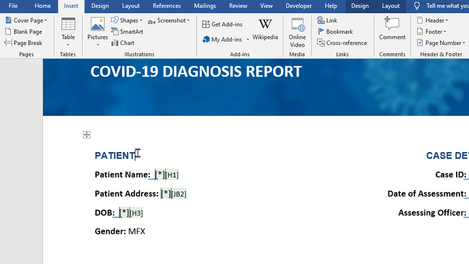This screenshot has height=264, width=469.
Task: Insert a Chart
Action: (x=123, y=43)
